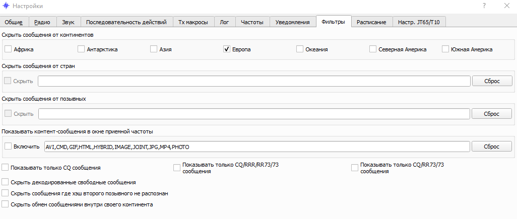Select the Последовательность действий tab
The image size is (517, 219).
(126, 22)
